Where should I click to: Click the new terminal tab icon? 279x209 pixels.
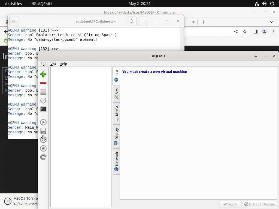tap(14, 21)
